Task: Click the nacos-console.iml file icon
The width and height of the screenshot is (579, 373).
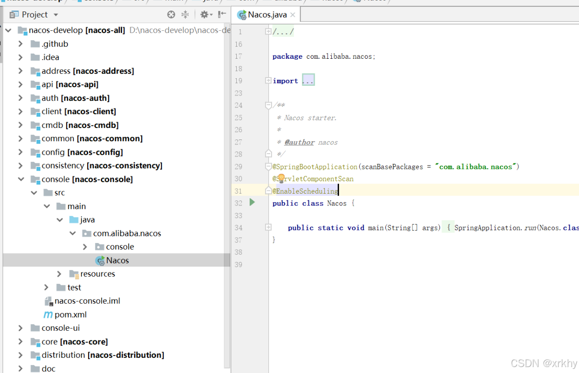Action: pyautogui.click(x=49, y=301)
